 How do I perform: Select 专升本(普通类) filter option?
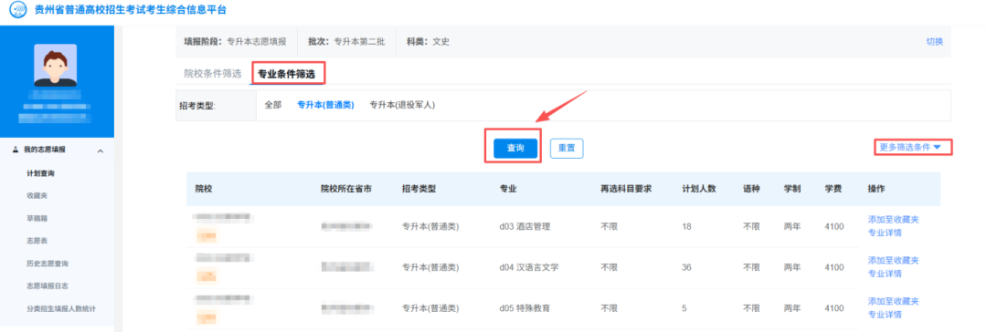[325, 105]
